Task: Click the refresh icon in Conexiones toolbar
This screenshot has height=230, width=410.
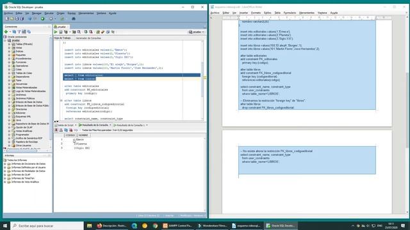Action: 14,32
